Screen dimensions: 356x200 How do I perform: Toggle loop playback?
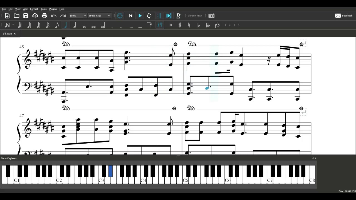point(149,16)
